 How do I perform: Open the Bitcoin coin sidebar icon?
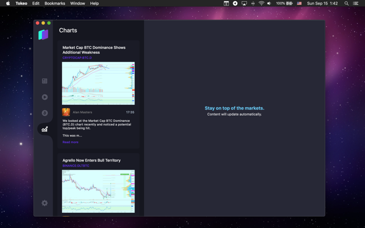click(45, 113)
